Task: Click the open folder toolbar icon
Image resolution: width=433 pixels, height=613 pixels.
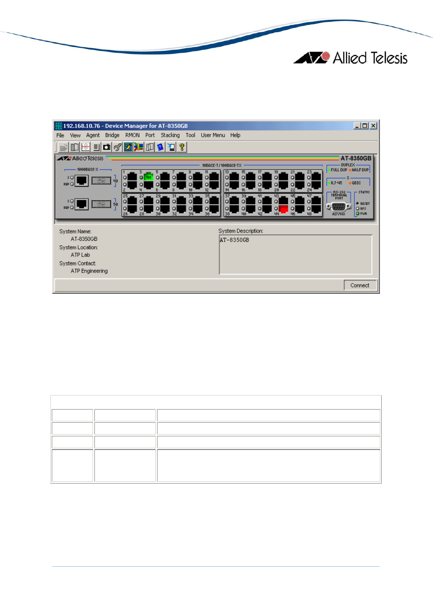Action: [x=64, y=147]
